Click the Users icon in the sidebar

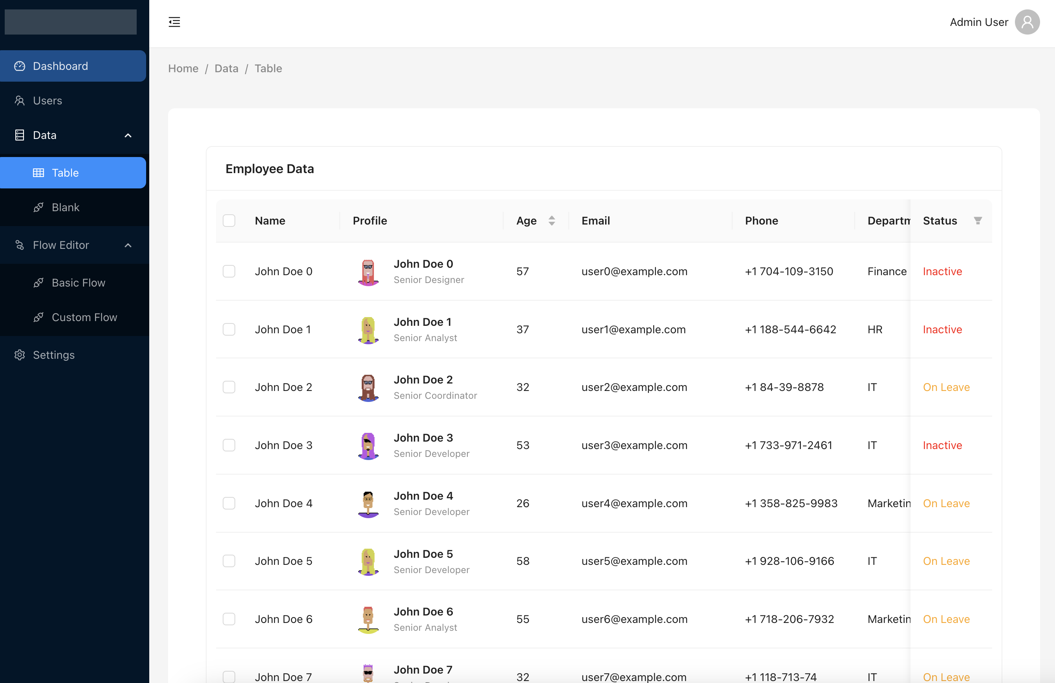(20, 100)
